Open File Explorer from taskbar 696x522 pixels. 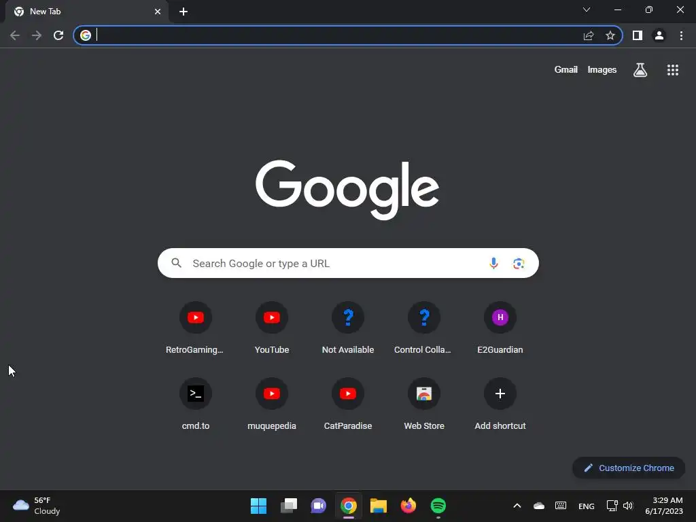point(378,506)
